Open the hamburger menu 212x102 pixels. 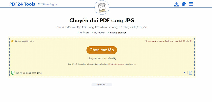coord(191,4)
